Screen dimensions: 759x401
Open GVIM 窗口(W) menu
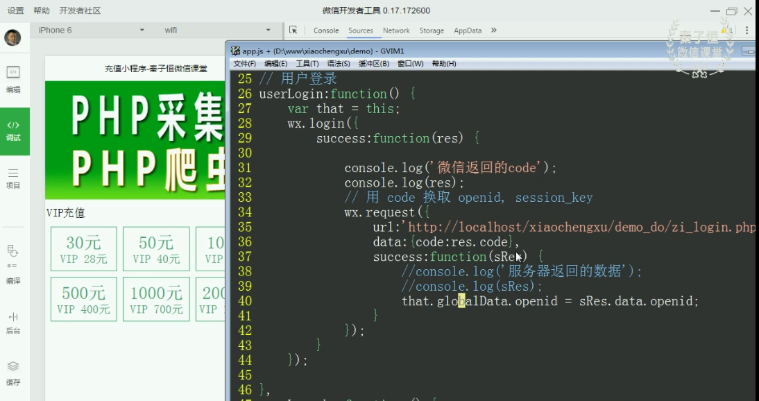coord(411,64)
